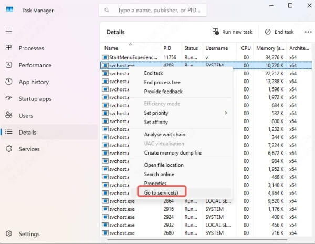Click memory value 7,224 K
Screen dimensions: 315x244
276,145
